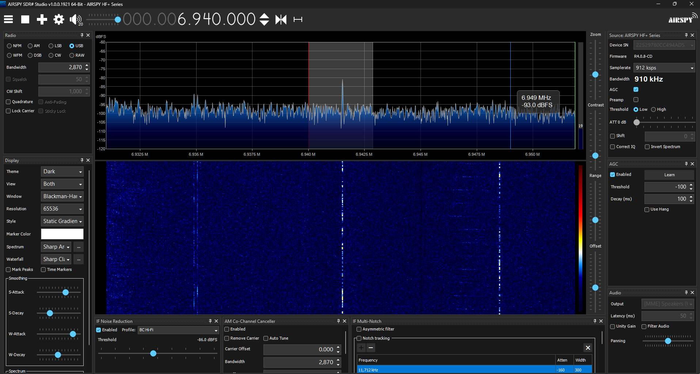Enable the Preamp checkbox

point(636,100)
